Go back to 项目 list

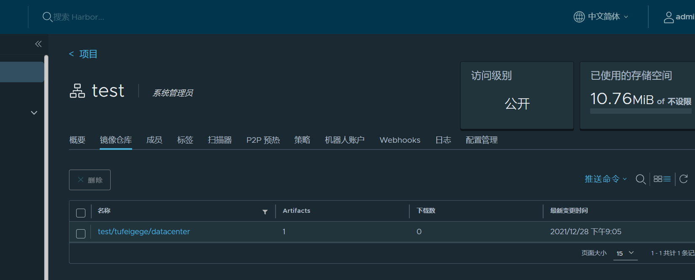point(88,54)
